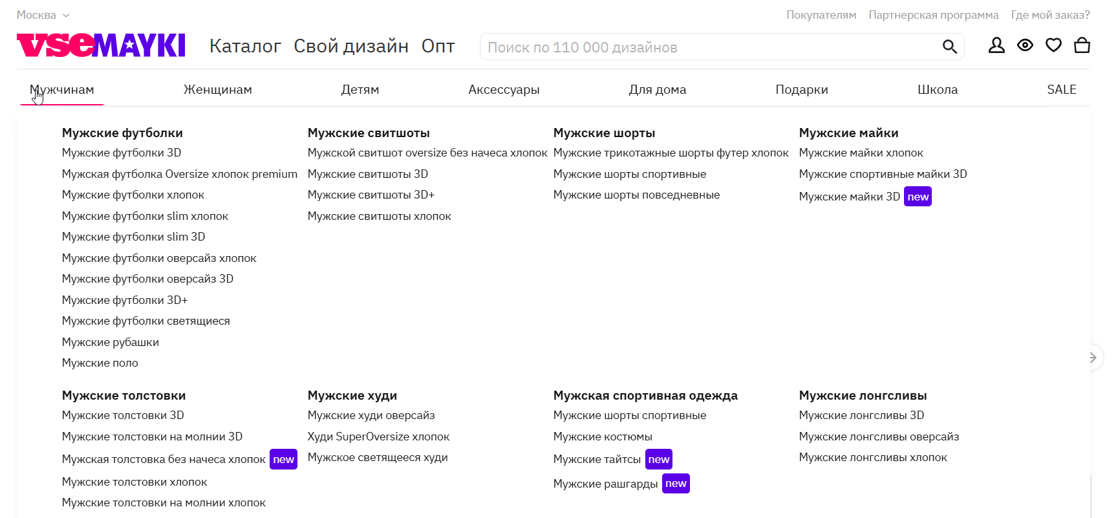Screen dimensions: 1118x518
Task: Open Мужские свитшоты хлопок link
Action: (380, 216)
